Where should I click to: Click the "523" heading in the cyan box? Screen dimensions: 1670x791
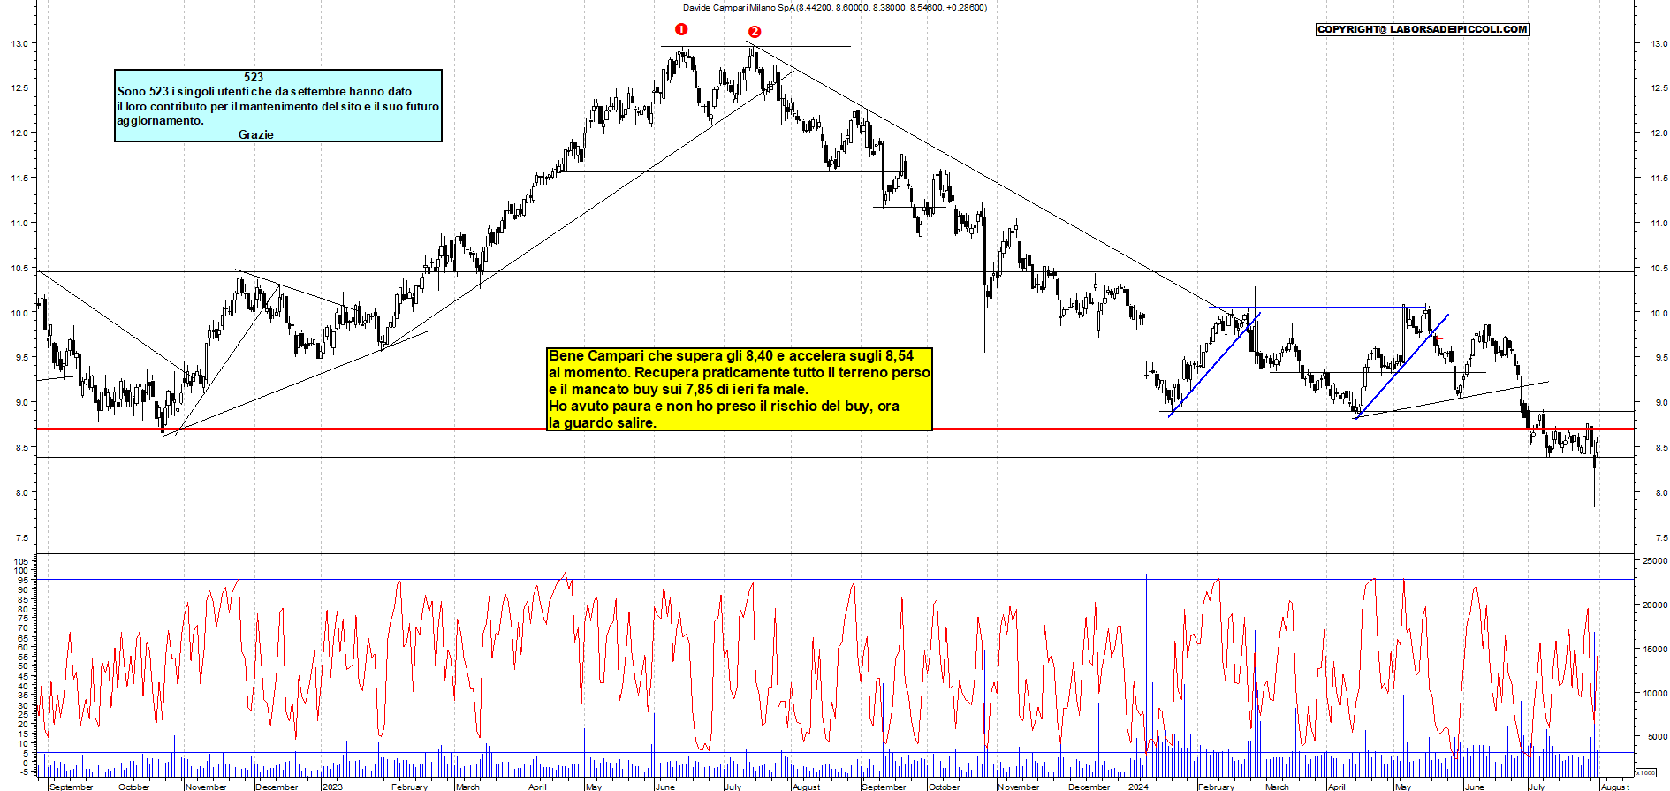pyautogui.click(x=254, y=77)
